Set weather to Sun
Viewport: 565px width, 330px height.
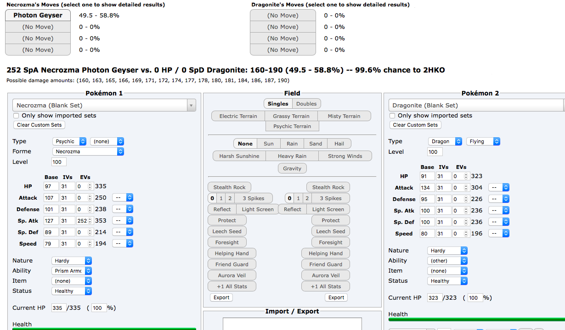click(x=269, y=144)
